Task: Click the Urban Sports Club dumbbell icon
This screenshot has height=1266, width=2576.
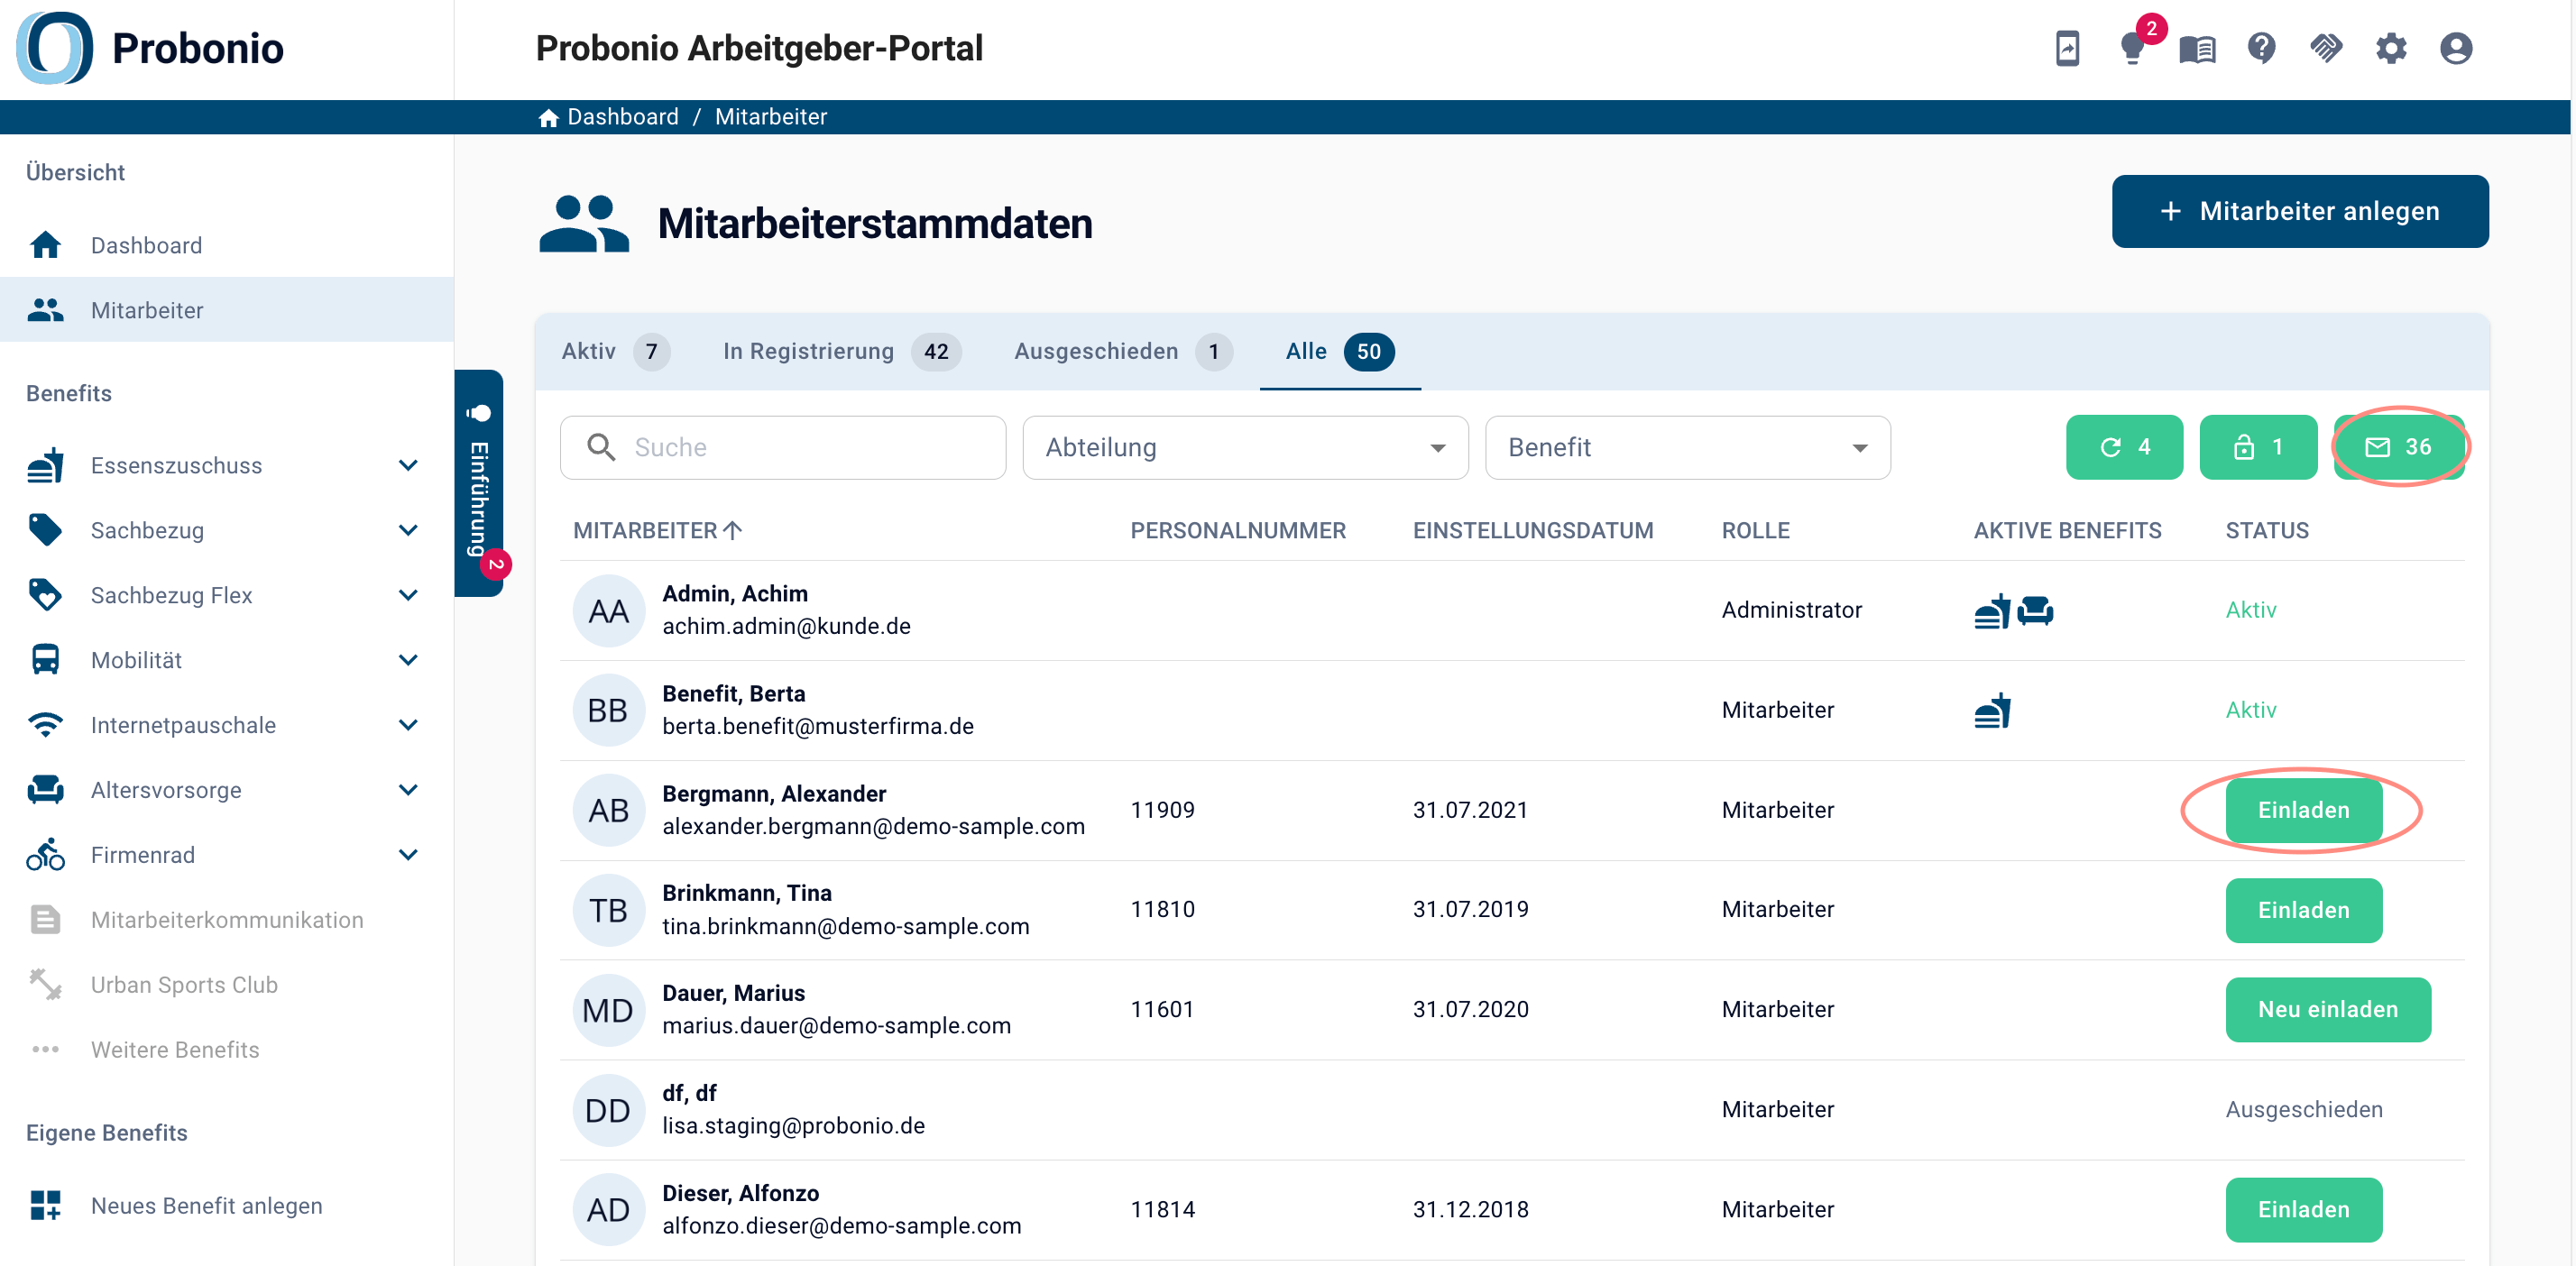Action: (45, 985)
